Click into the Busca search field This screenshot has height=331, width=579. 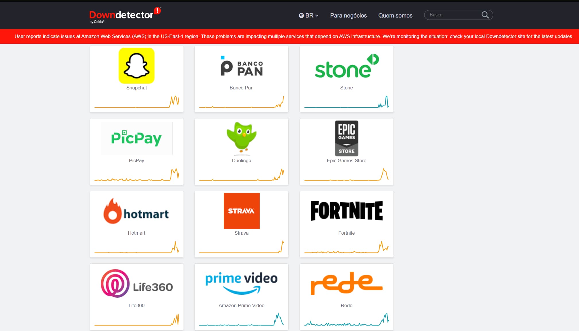(453, 15)
